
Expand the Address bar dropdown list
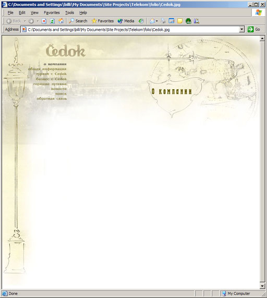tap(241, 29)
